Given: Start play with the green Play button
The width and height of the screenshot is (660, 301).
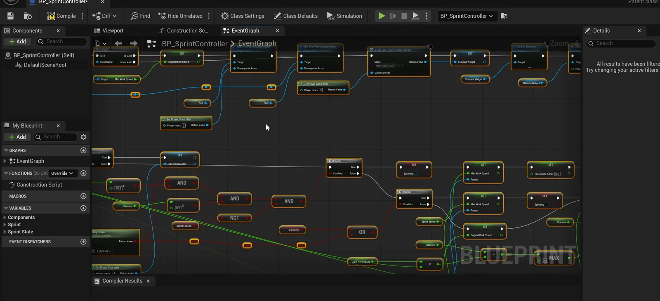Looking at the screenshot, I should [x=382, y=16].
